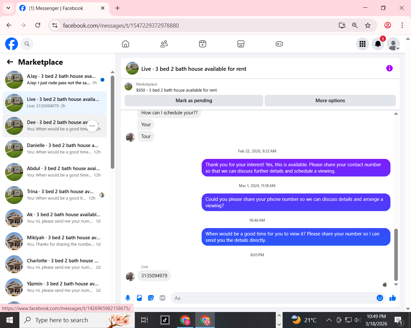
Task: Click the browser back button
Action: [x=9, y=25]
